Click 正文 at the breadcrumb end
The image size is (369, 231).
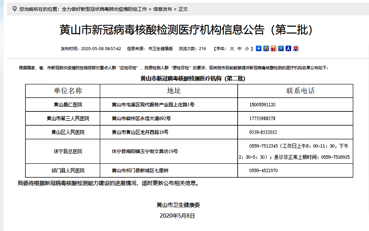[183, 9]
